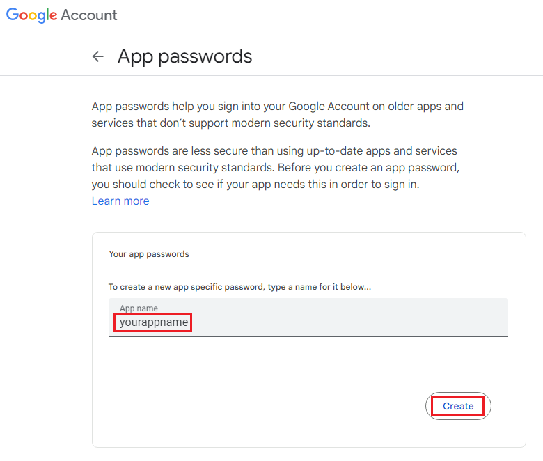Click the underline beneath the App name field
The height and width of the screenshot is (461, 543).
click(308, 336)
